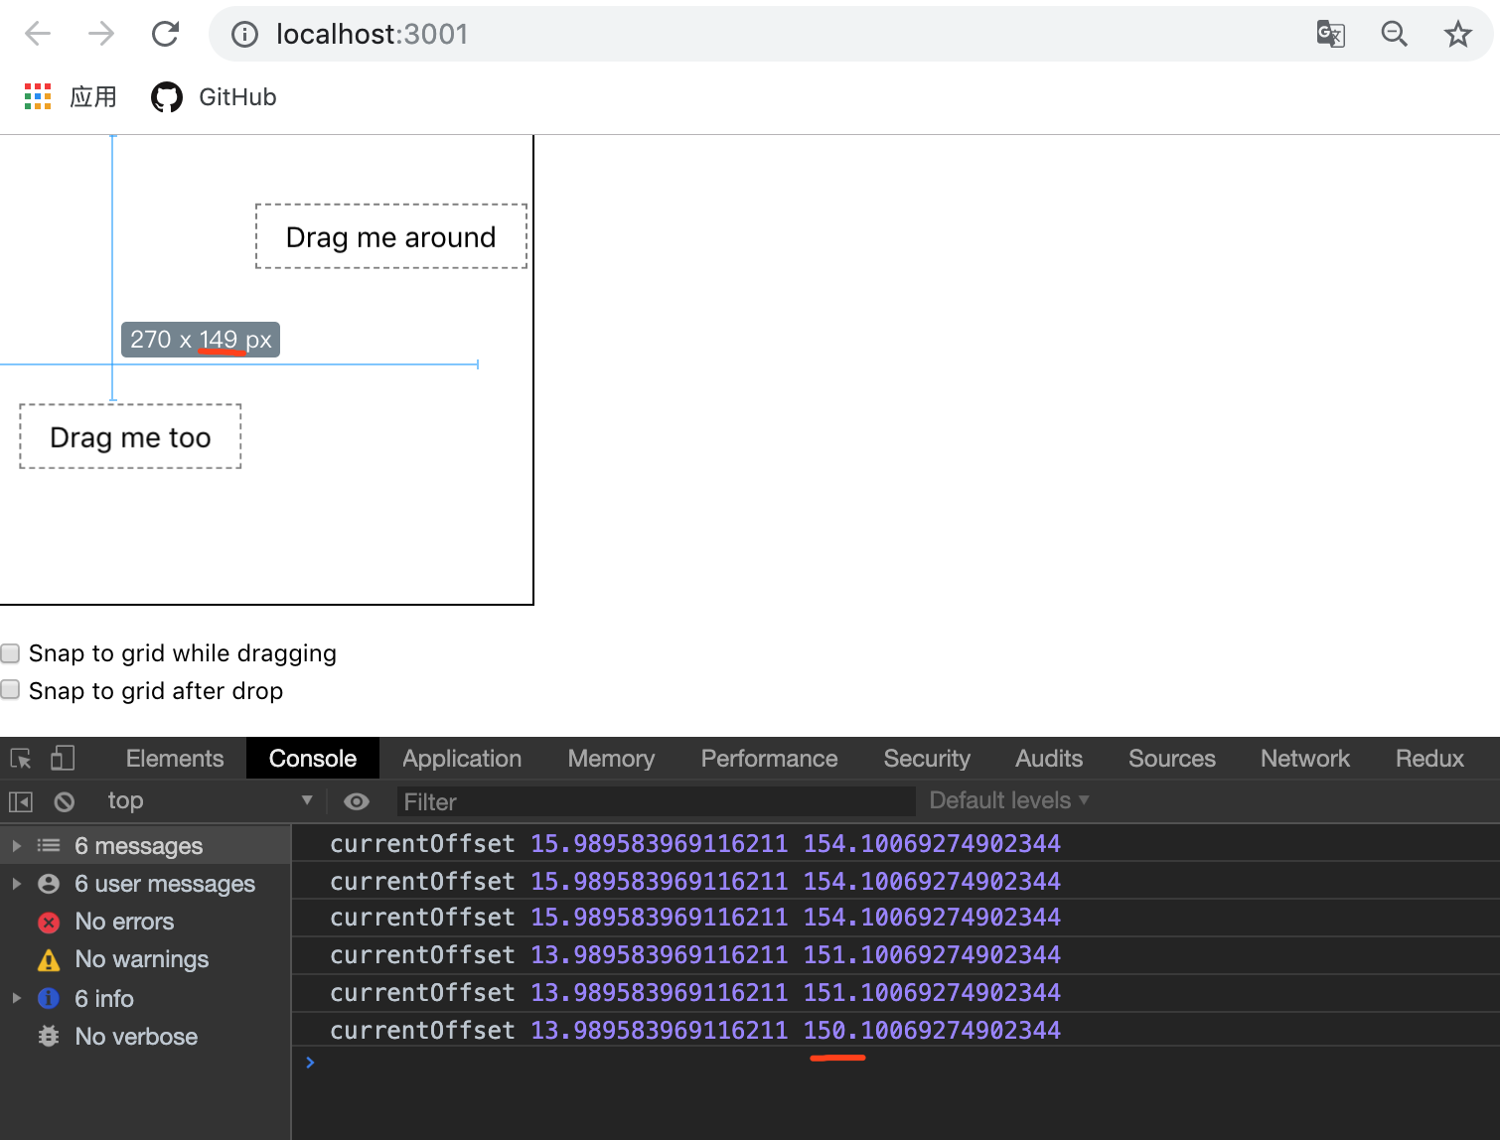Image resolution: width=1500 pixels, height=1140 pixels.
Task: View site information via the info icon
Action: [243, 33]
